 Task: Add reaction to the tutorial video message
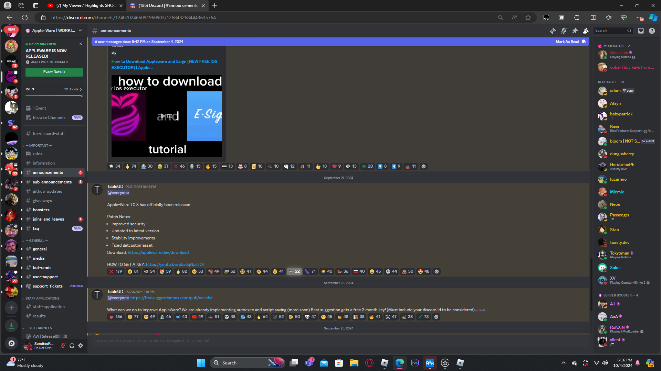point(423,166)
